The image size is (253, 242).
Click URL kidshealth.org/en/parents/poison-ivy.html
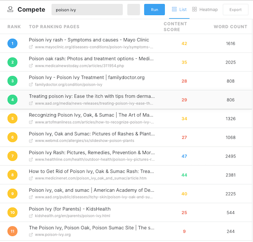tap(72, 216)
